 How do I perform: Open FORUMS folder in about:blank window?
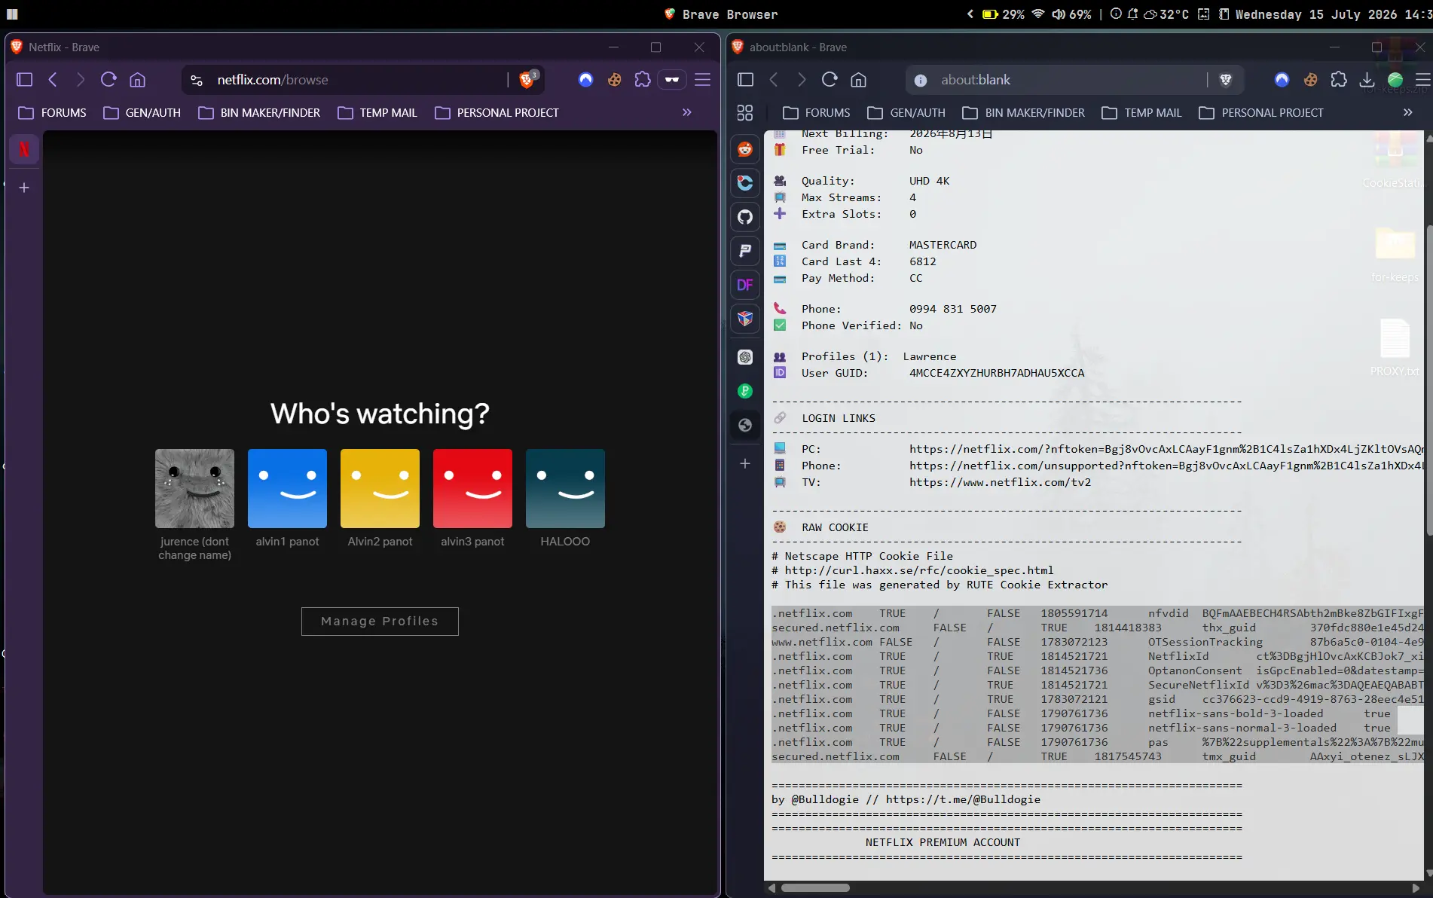point(816,112)
